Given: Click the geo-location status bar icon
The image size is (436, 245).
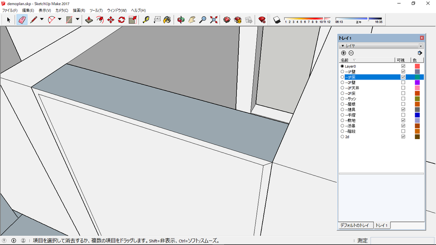Looking at the screenshot, I should click(x=4, y=241).
